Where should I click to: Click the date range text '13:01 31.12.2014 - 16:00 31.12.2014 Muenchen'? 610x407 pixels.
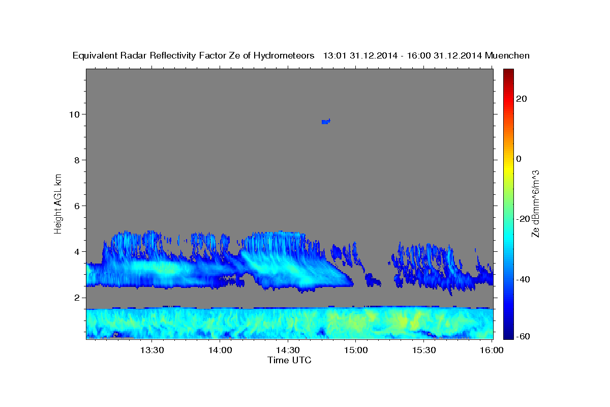click(426, 56)
